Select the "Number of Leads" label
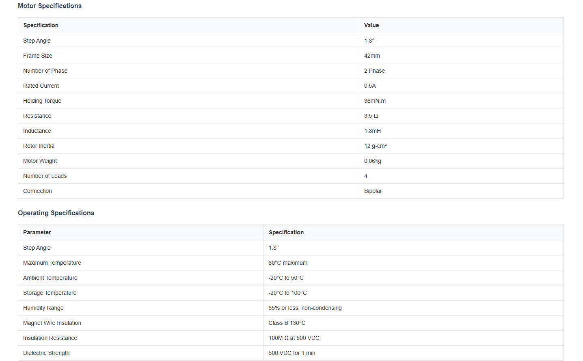Screen dimensions: 583x361 45,176
